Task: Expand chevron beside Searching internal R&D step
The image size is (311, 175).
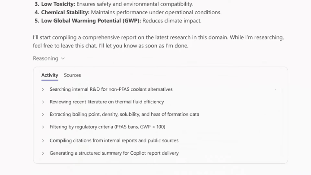Action: coord(43,89)
